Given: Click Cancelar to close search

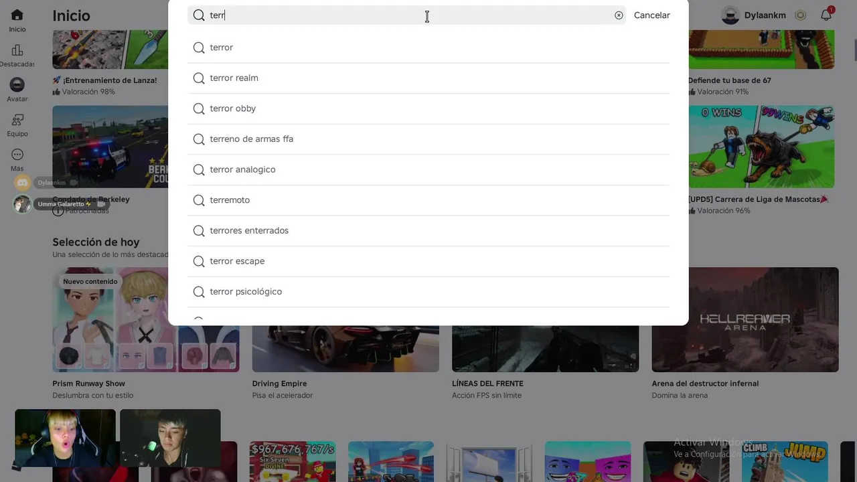Looking at the screenshot, I should coord(651,15).
